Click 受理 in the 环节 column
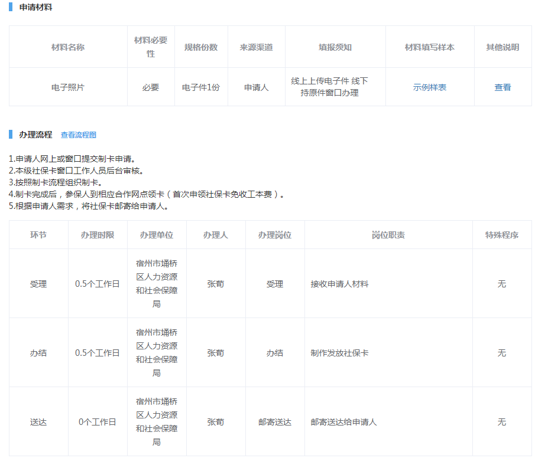The width and height of the screenshot is (548, 468). pyautogui.click(x=38, y=284)
